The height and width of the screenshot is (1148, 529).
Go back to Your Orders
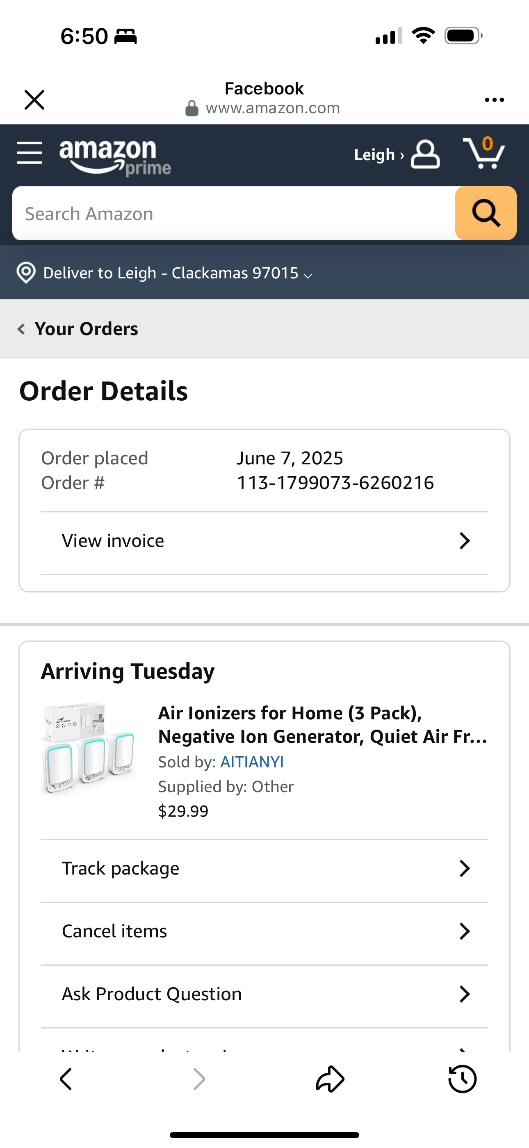(78, 329)
